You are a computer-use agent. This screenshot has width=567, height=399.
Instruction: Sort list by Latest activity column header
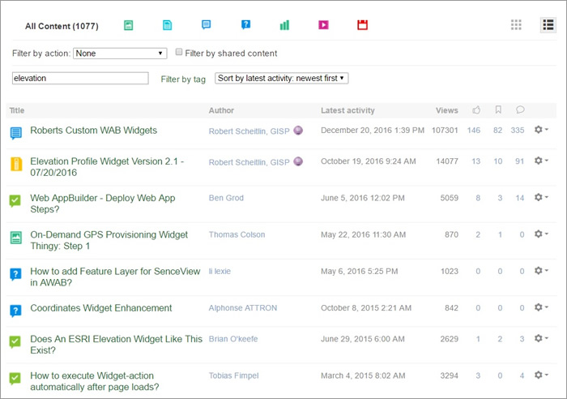(347, 110)
